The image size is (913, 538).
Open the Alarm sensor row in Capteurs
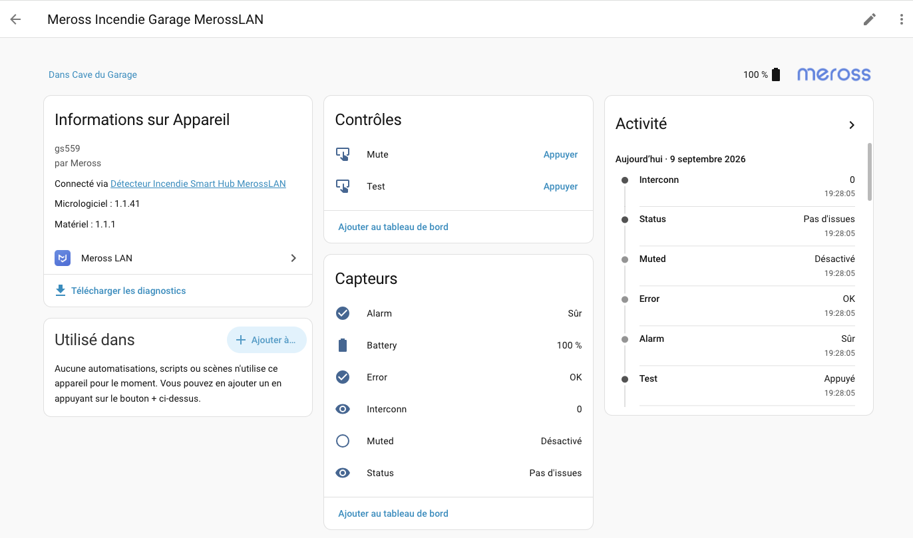(x=458, y=313)
